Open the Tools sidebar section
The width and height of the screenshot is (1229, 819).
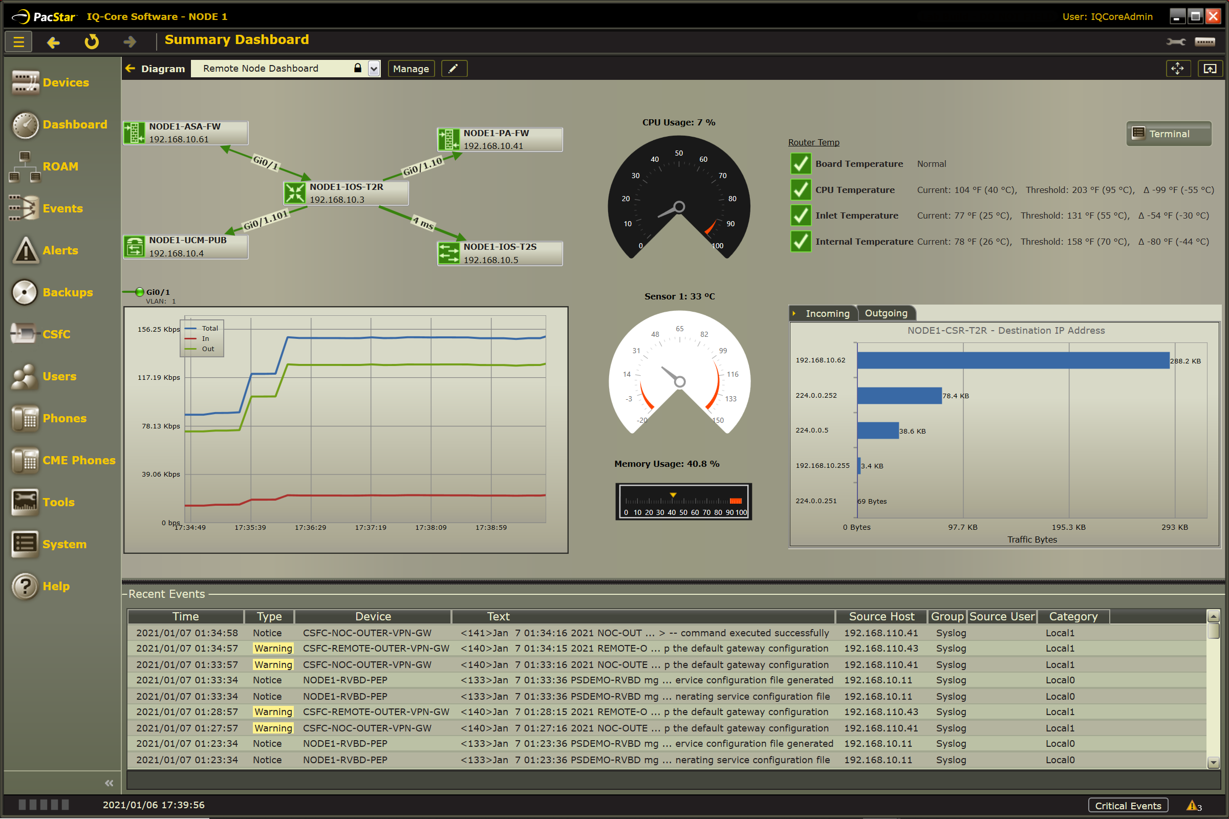pyautogui.click(x=43, y=503)
